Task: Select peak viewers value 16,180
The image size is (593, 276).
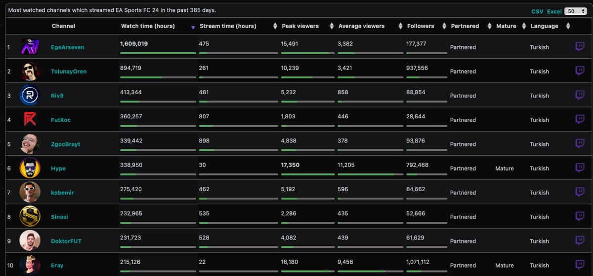Action: pos(290,262)
